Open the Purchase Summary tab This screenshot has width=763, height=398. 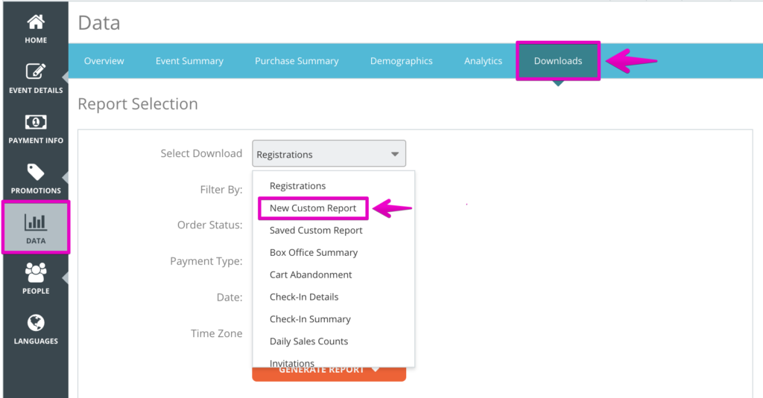coord(297,61)
